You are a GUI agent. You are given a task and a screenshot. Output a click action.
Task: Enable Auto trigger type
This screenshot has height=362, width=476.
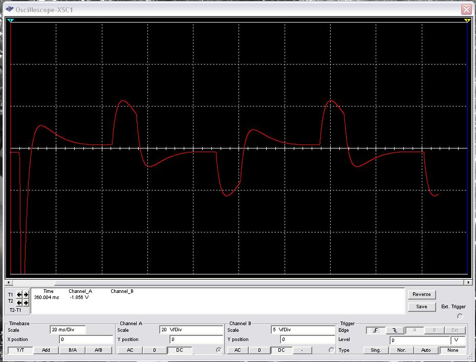pos(426,350)
